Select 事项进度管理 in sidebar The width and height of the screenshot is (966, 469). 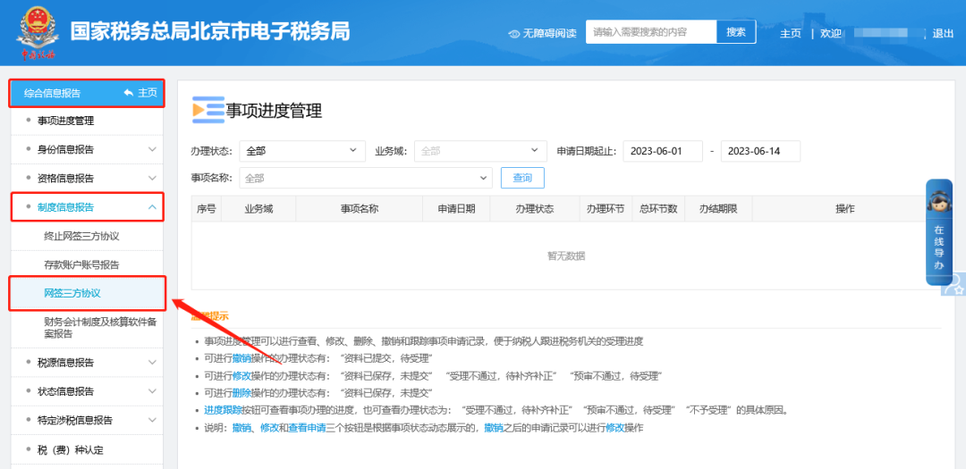[x=66, y=121]
